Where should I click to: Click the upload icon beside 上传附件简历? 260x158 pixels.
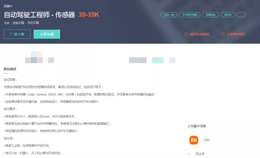222,34
